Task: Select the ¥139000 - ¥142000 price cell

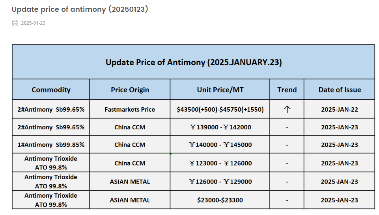Action: pos(220,127)
